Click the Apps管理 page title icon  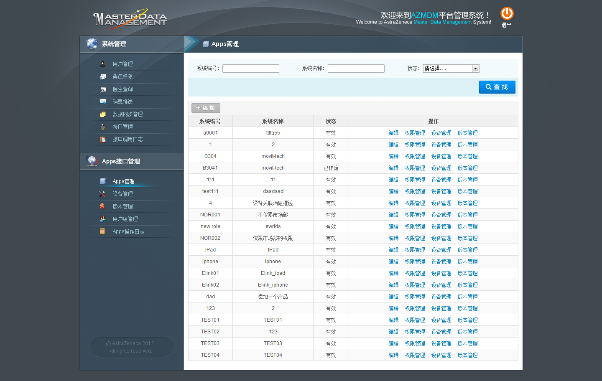tap(206, 44)
